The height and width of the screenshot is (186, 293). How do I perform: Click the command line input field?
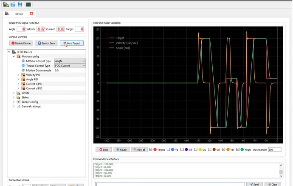click(170, 184)
